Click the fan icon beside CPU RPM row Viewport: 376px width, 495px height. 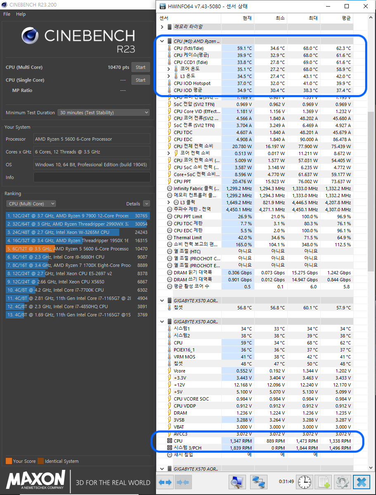coord(169,441)
